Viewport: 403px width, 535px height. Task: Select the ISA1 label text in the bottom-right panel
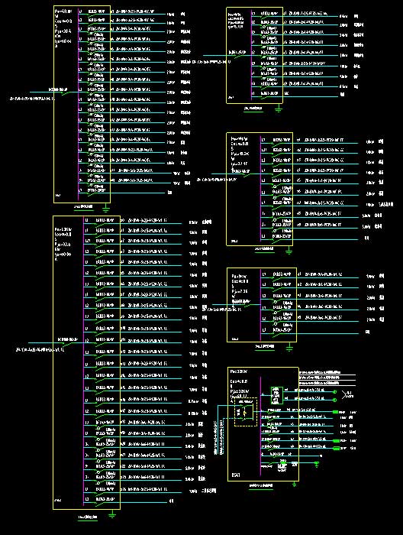pos(236,475)
